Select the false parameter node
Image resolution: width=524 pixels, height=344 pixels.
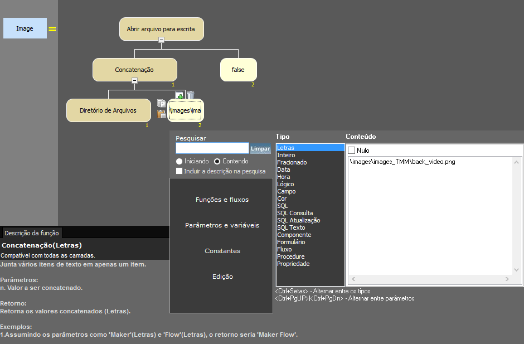(x=238, y=70)
